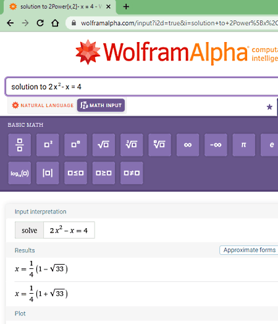
Task: Open a new browser tab
Action: click(x=126, y=7)
